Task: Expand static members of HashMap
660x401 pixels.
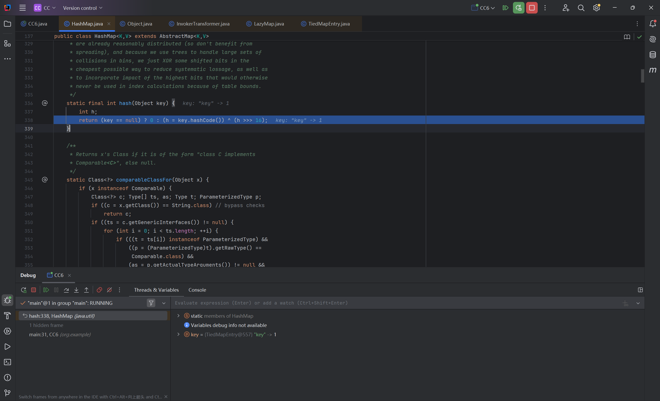Action: [x=178, y=316]
